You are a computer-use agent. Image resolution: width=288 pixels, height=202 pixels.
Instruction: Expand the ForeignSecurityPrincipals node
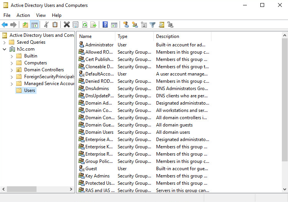(x=12, y=77)
